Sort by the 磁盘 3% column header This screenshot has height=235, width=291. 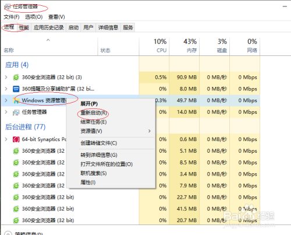point(215,46)
